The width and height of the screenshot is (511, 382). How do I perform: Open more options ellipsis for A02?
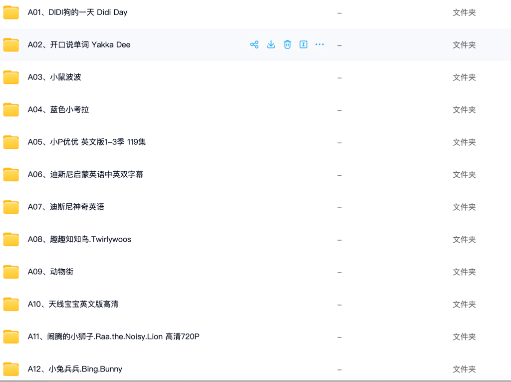(320, 44)
